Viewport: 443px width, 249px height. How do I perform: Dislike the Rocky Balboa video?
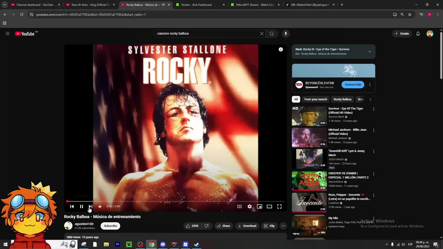207,226
